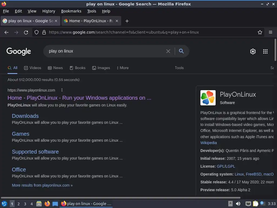Image resolution: width=277 pixels, height=208 pixels.
Task: Click the Linux operating system link
Action: click(x=239, y=174)
